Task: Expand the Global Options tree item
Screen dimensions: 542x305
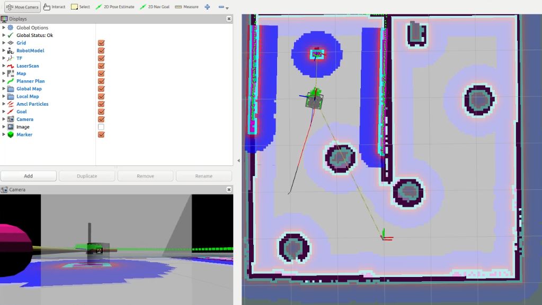Action: pyautogui.click(x=4, y=27)
